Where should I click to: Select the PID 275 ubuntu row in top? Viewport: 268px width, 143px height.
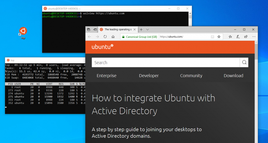(x=45, y=97)
